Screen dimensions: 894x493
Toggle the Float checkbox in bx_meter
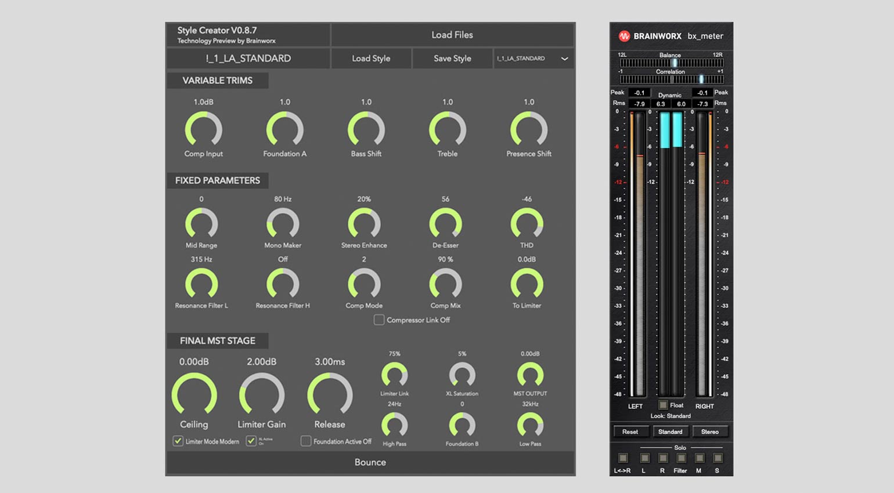(663, 405)
